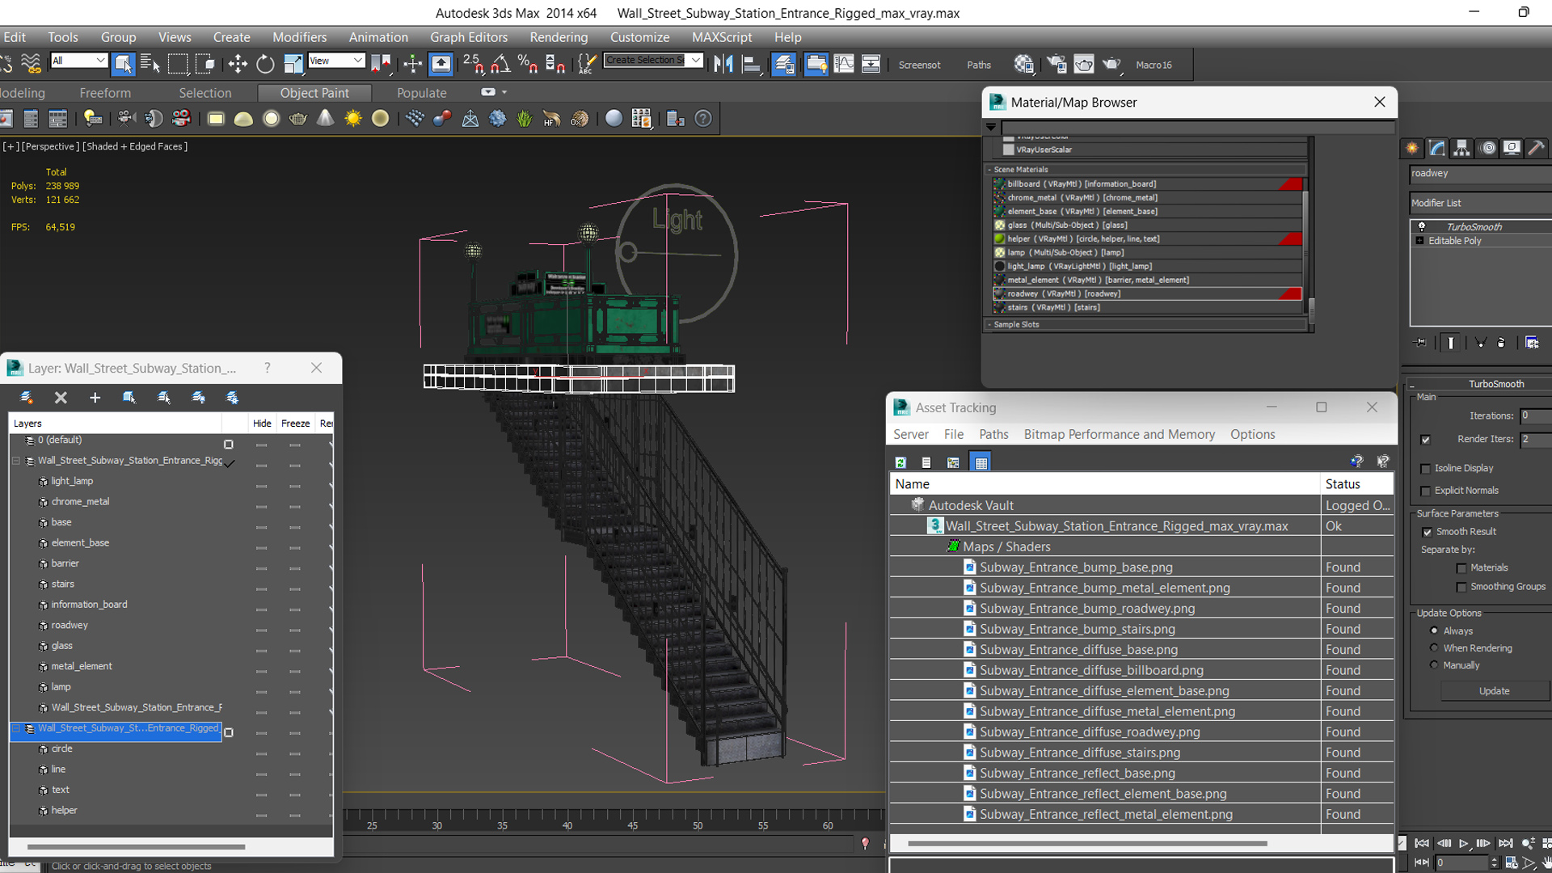The image size is (1552, 873).
Task: Click the Update button
Action: click(1494, 691)
